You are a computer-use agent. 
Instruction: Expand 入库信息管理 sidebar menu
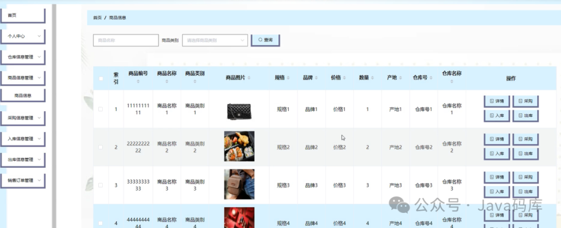[22, 139]
